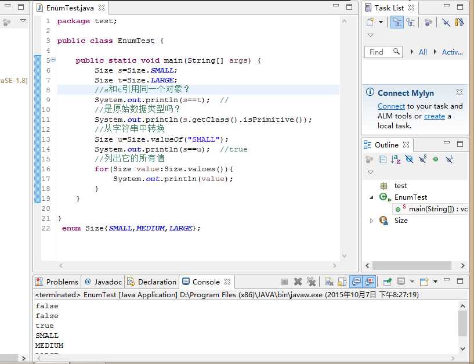Select Size enum in Outline tree
This screenshot has width=474, height=364.
click(x=401, y=221)
